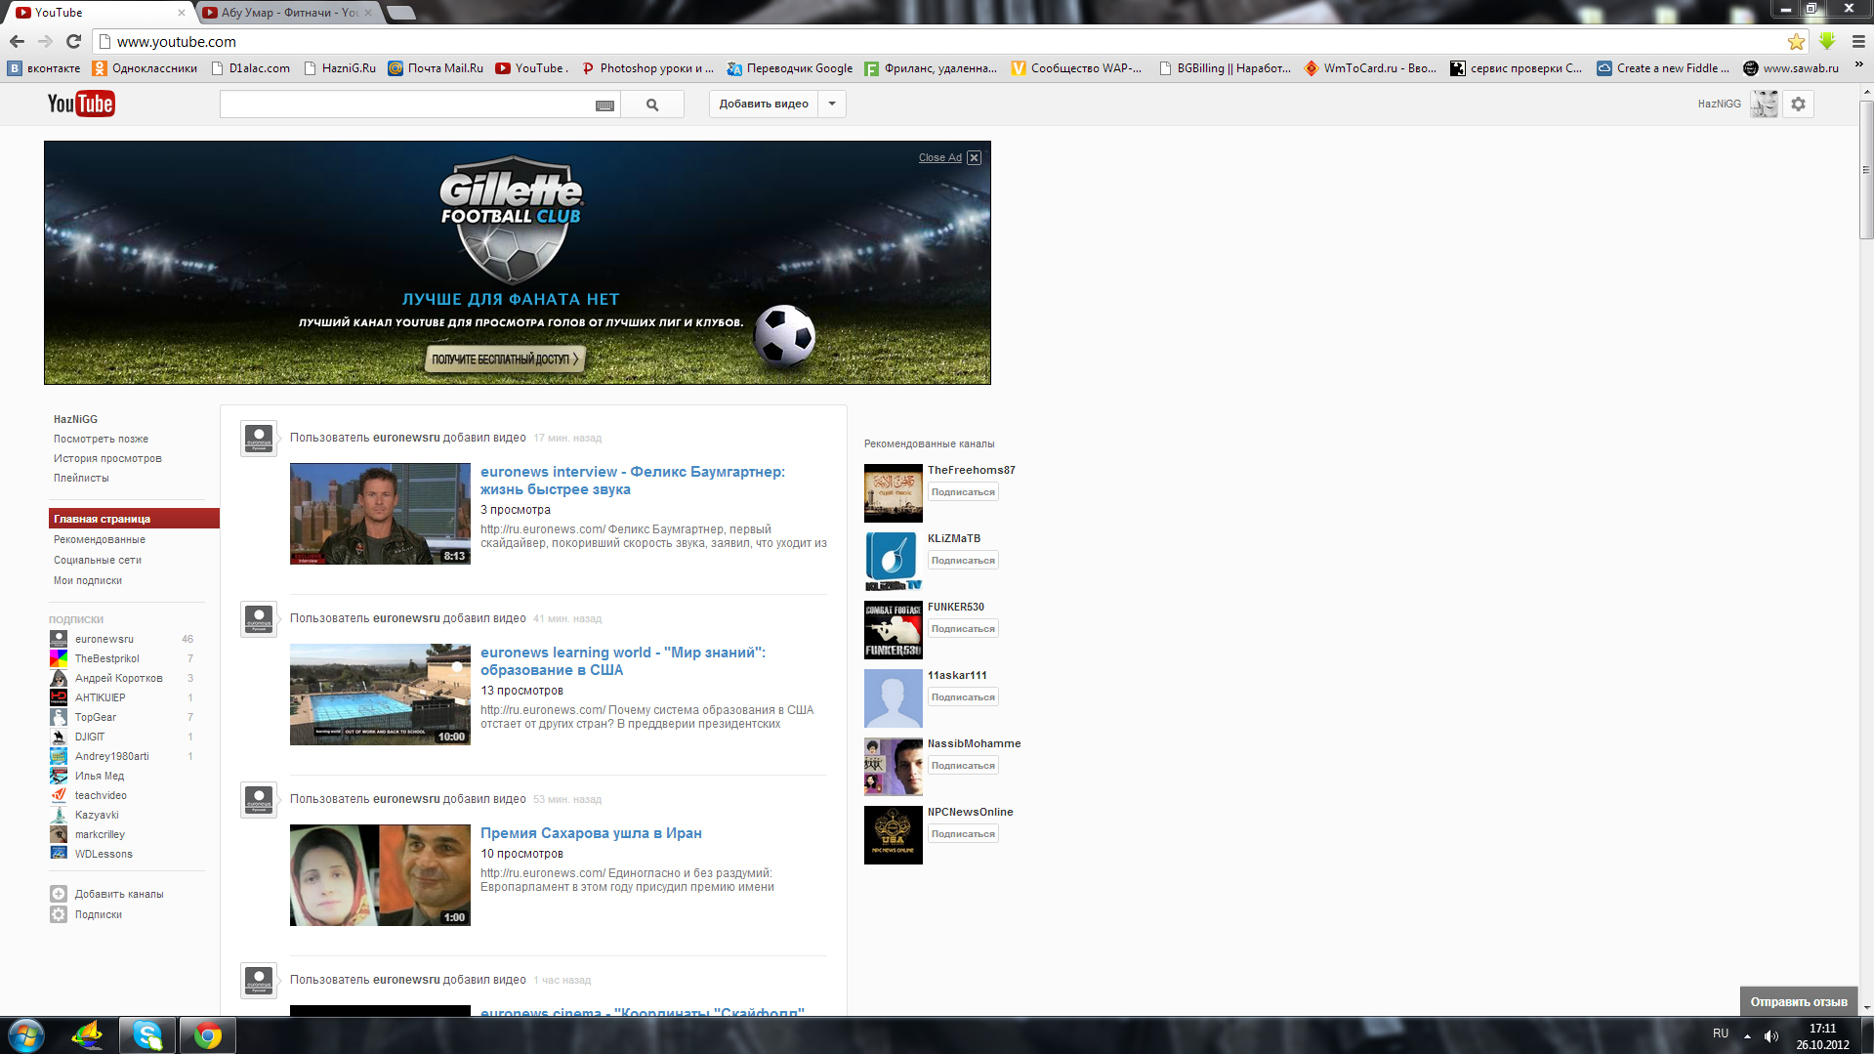Image resolution: width=1874 pixels, height=1054 pixels.
Task: Open the Chrome menu icon
Action: click(x=1858, y=42)
